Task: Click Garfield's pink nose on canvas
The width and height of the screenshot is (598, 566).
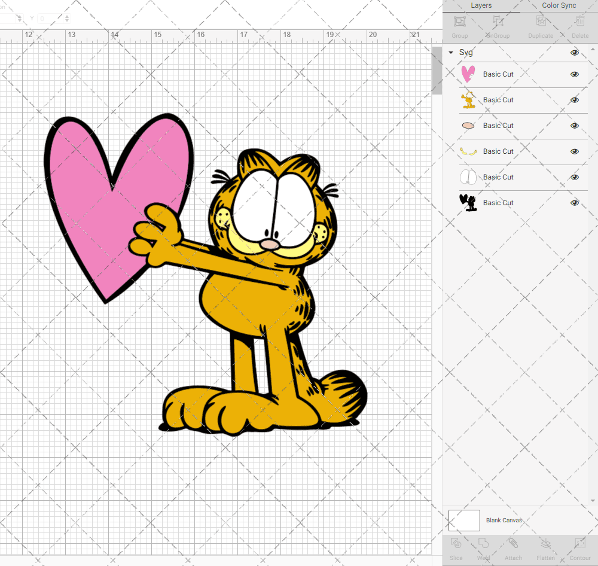Action: tap(270, 244)
